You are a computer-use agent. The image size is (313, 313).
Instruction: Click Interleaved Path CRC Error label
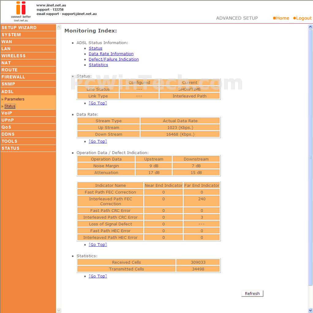[x=110, y=217]
